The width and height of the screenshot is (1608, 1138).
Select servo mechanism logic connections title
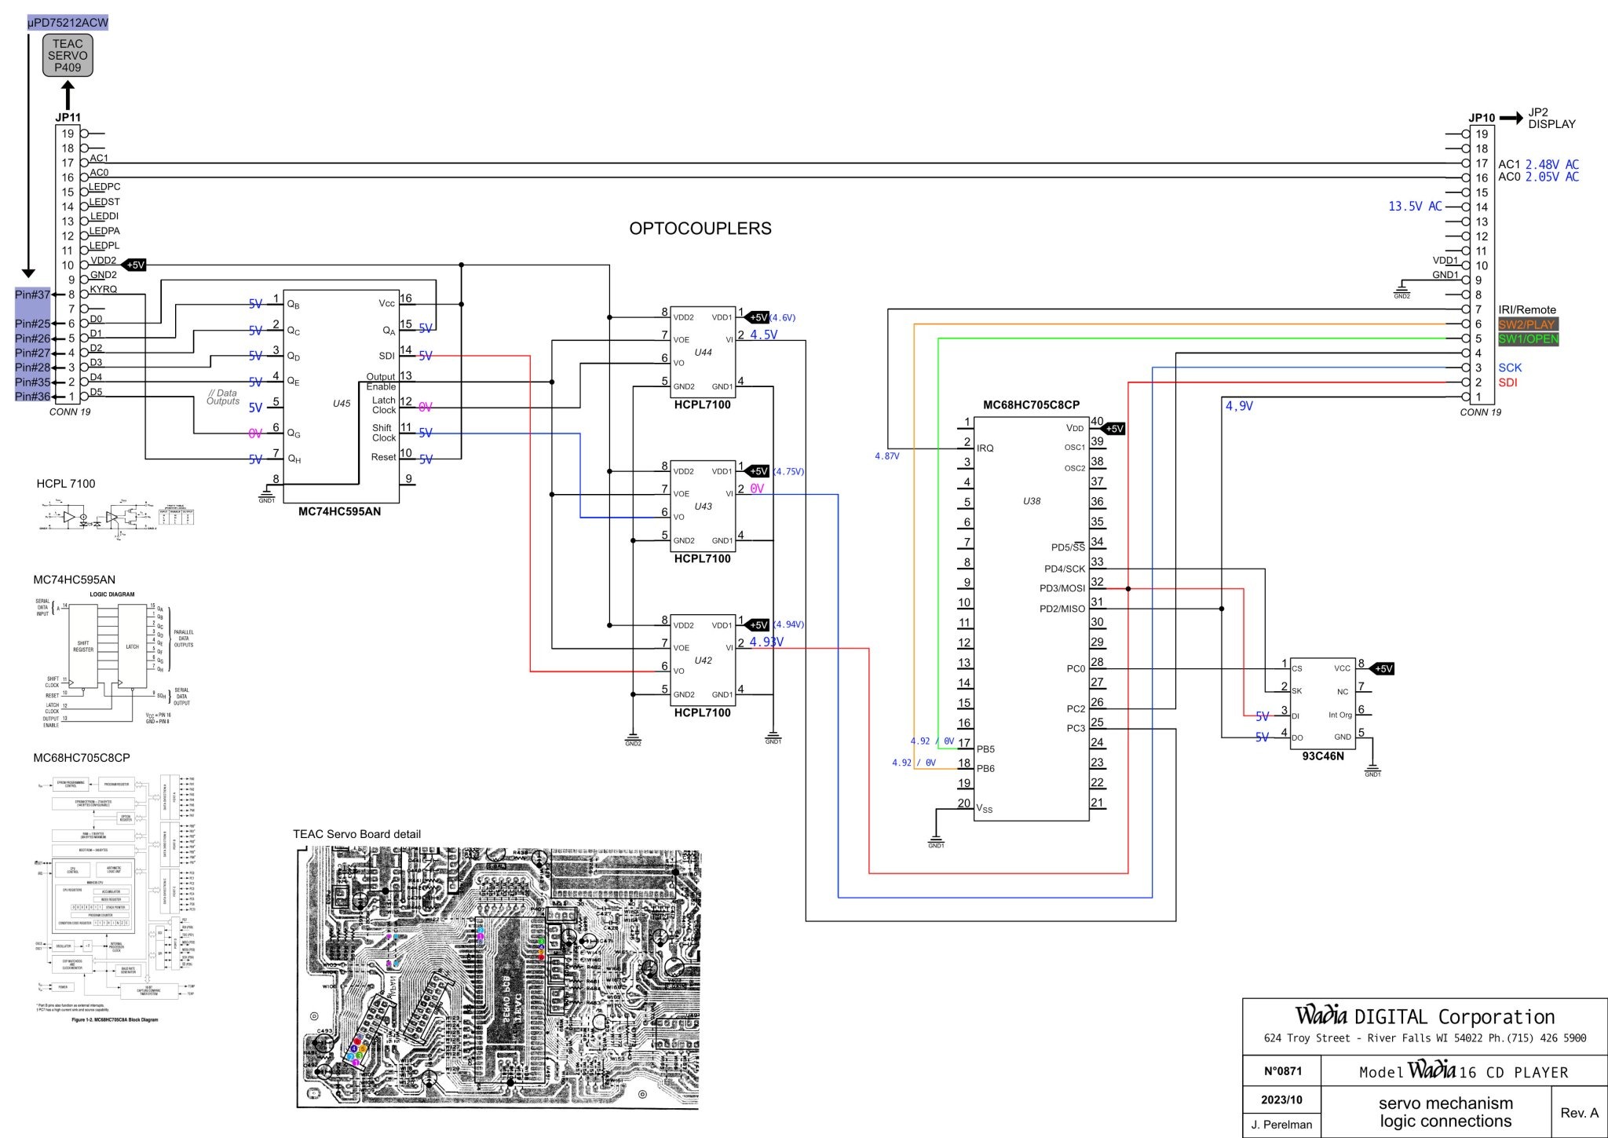pos(1445,1113)
